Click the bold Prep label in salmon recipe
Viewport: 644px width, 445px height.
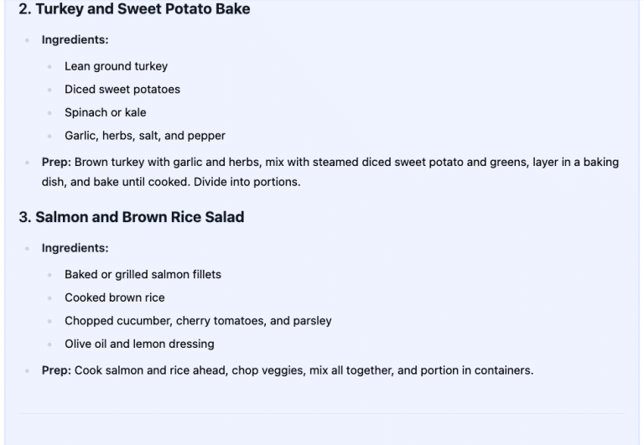pos(56,370)
